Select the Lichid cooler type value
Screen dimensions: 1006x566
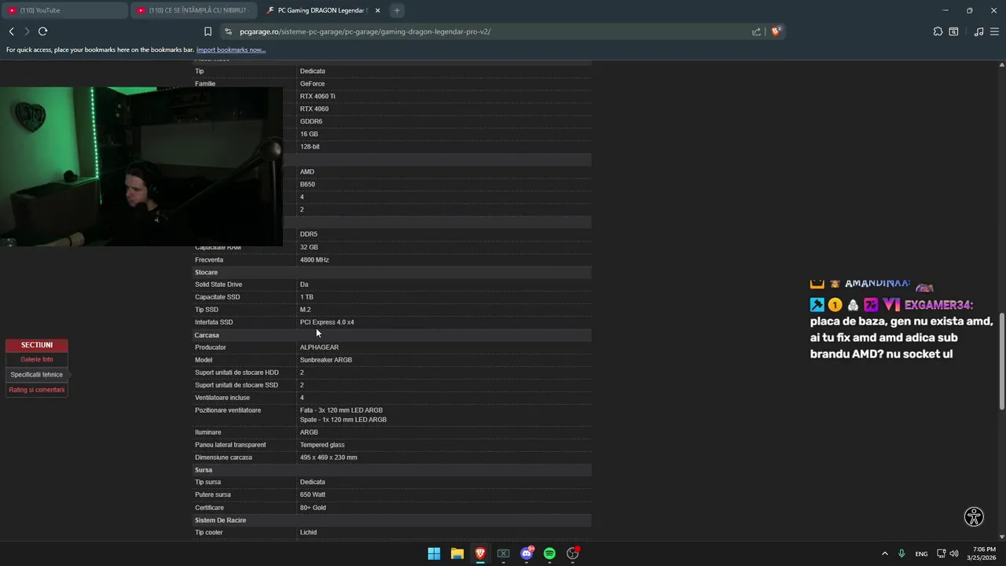(308, 532)
